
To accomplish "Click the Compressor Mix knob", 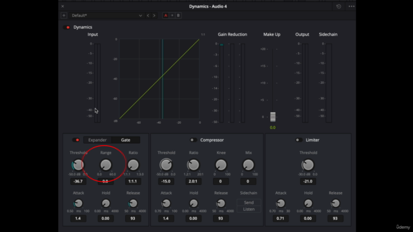I will coord(248,165).
